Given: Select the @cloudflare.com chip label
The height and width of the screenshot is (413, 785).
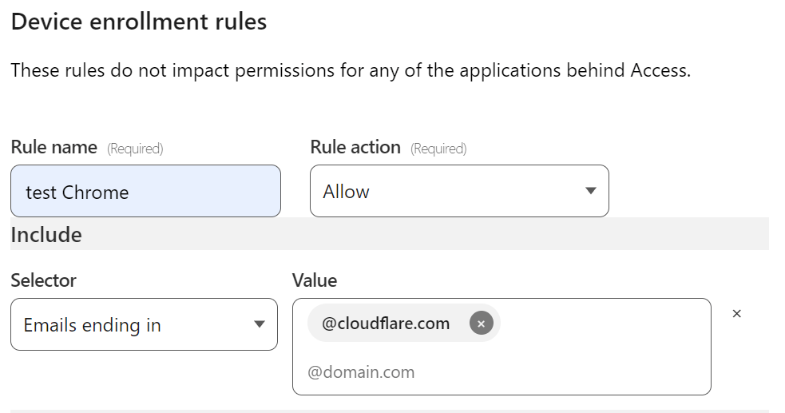Looking at the screenshot, I should coord(386,324).
